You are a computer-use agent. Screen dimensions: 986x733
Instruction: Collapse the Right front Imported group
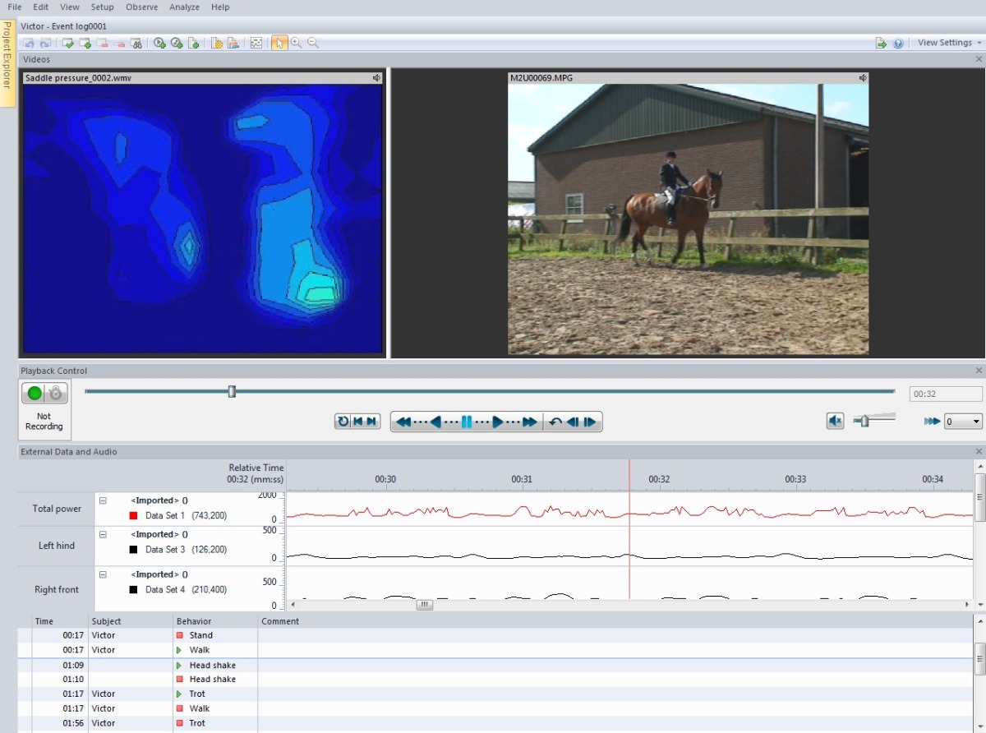tap(103, 574)
